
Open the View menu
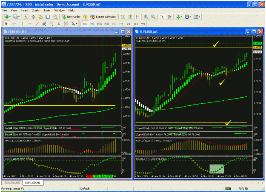click(14, 10)
